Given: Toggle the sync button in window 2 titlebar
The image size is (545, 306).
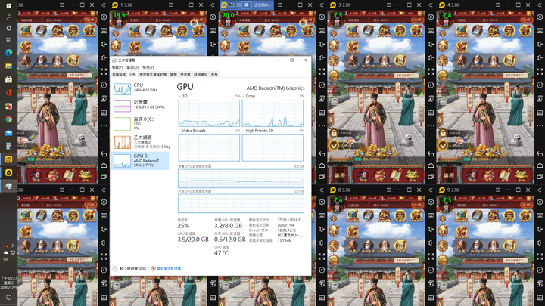Looking at the screenshot, I should [x=247, y=5].
